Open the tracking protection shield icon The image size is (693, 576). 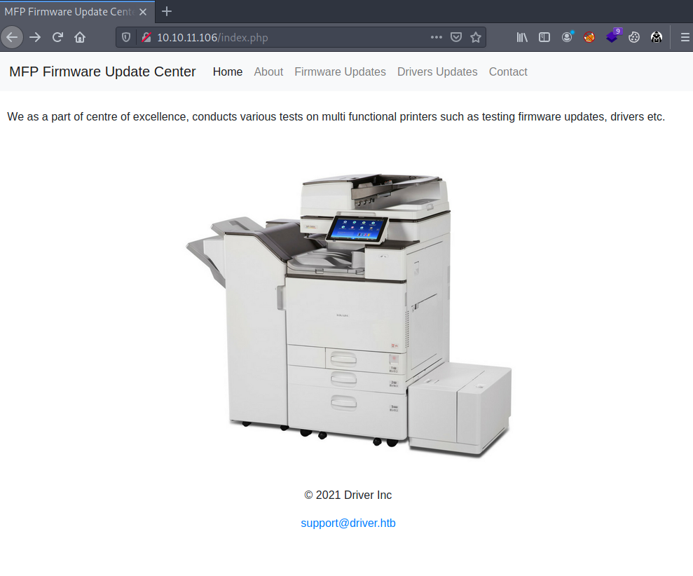[127, 38]
